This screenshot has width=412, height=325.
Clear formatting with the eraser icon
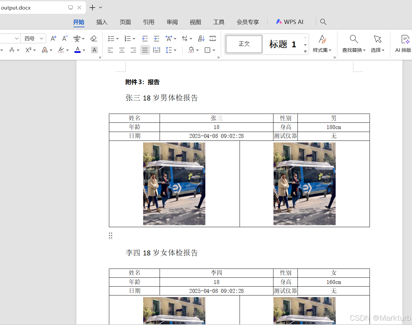point(94,38)
